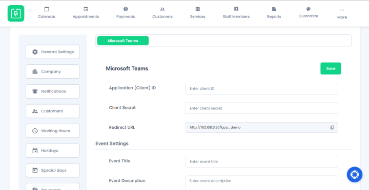Screen dimensions: 369x190
Task: Open Special days settings
Action: [53, 170]
